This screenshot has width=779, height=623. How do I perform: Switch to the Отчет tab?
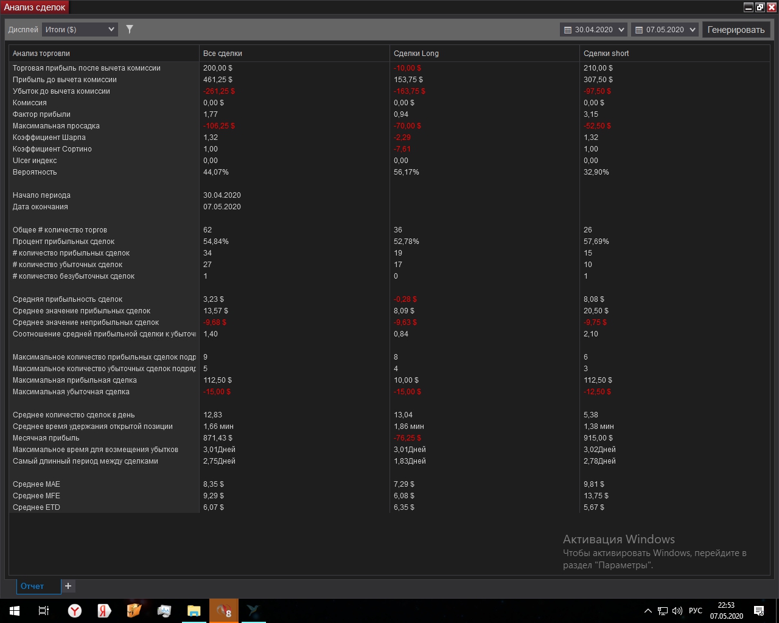(33, 586)
